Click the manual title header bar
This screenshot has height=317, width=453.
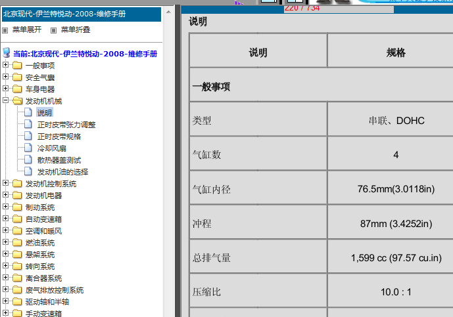pos(82,14)
